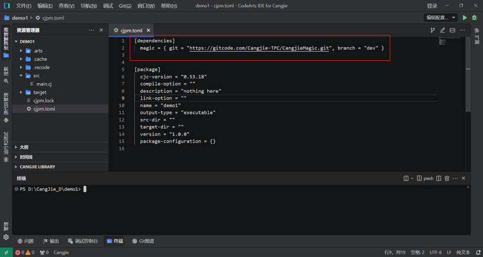This screenshot has width=483, height=257.
Task: Expand the CANGJIE LIBRARY section
Action: click(x=60, y=167)
